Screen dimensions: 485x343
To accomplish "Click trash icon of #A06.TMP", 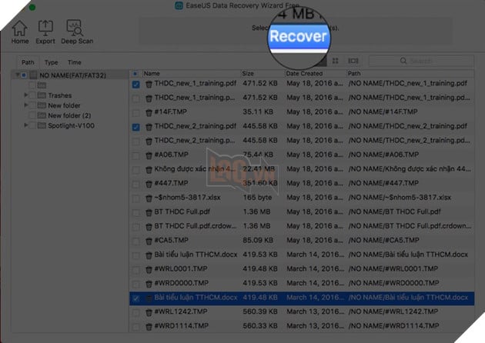I will click(x=149, y=155).
